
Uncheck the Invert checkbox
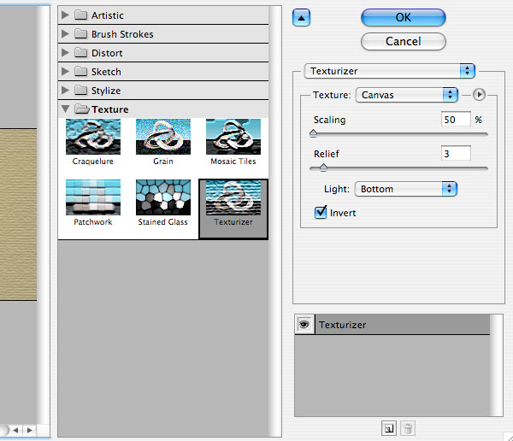pyautogui.click(x=321, y=212)
